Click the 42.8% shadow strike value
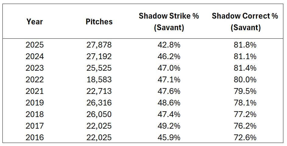Screen dimensions: 287x146 pyautogui.click(x=169, y=45)
